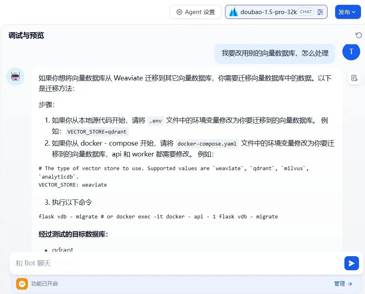This screenshot has height=294, width=365.
Task: Open the run log document icon beside the reply
Action: [x=354, y=78]
